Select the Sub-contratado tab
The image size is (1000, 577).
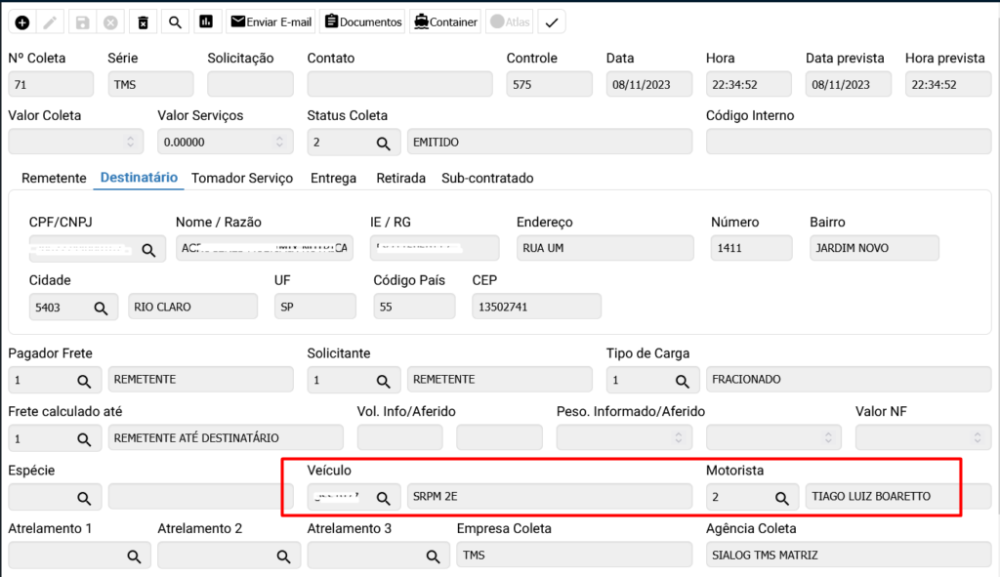[487, 179]
